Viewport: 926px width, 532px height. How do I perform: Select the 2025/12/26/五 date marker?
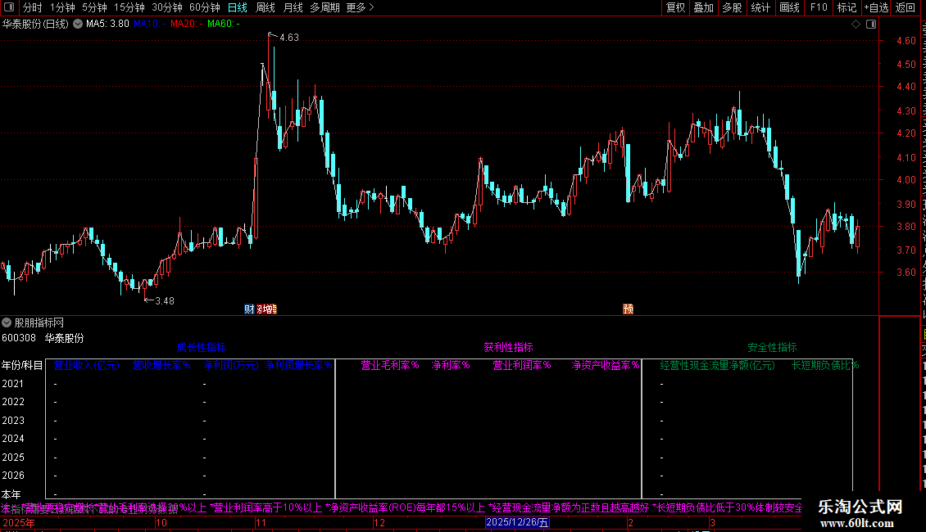(517, 522)
